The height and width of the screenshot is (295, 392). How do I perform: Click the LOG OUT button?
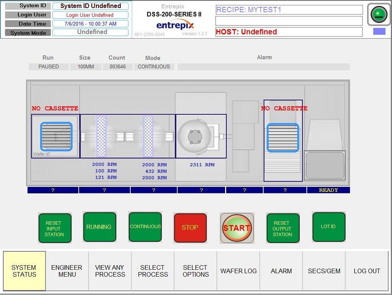(367, 271)
